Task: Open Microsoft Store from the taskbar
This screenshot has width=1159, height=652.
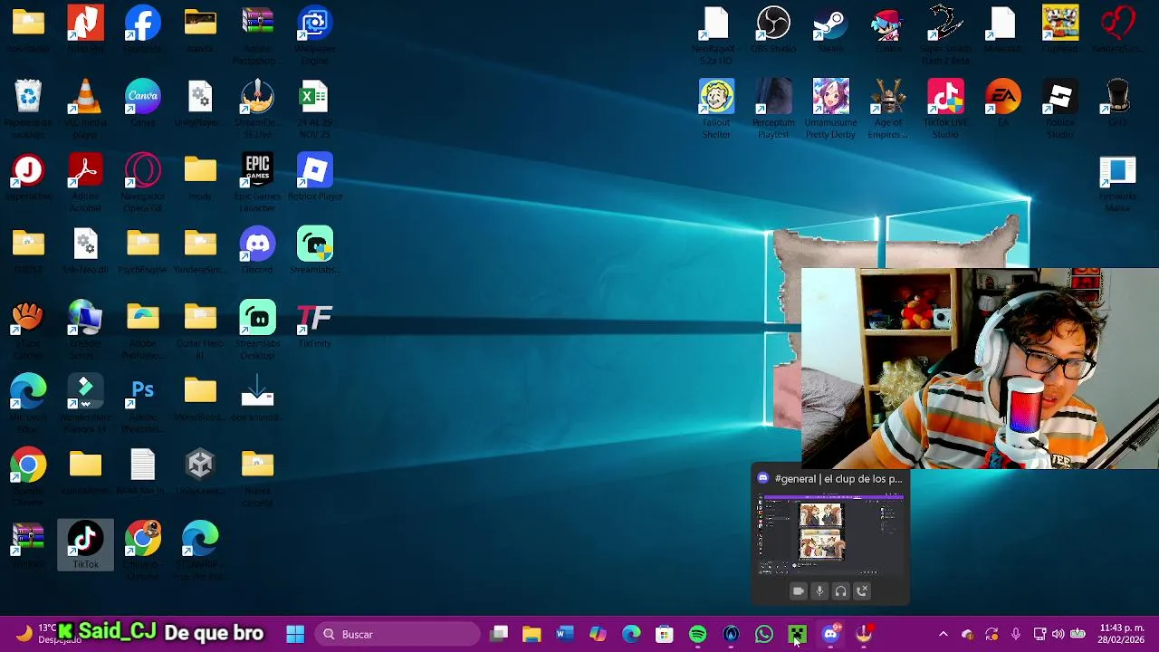Action: coord(665,634)
